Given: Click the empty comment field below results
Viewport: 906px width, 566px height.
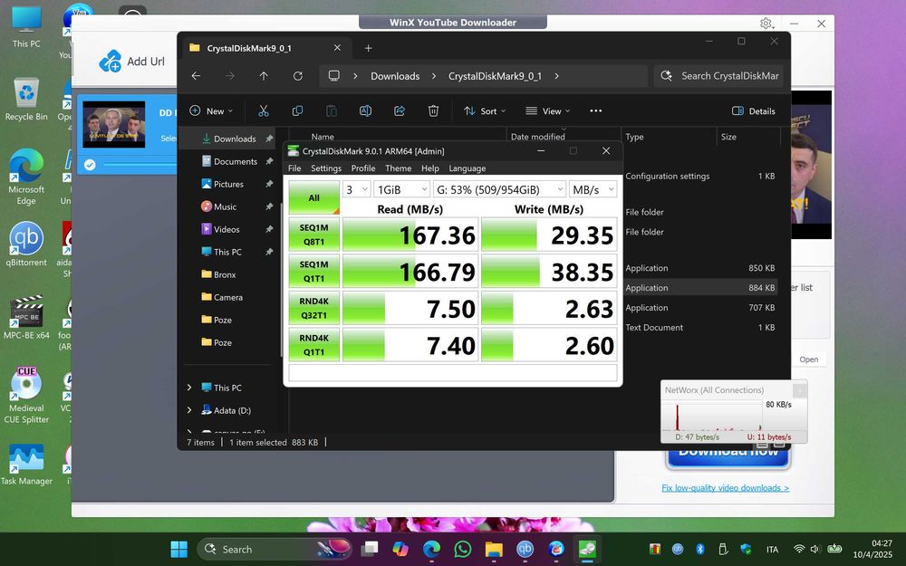Looking at the screenshot, I should click(x=453, y=372).
